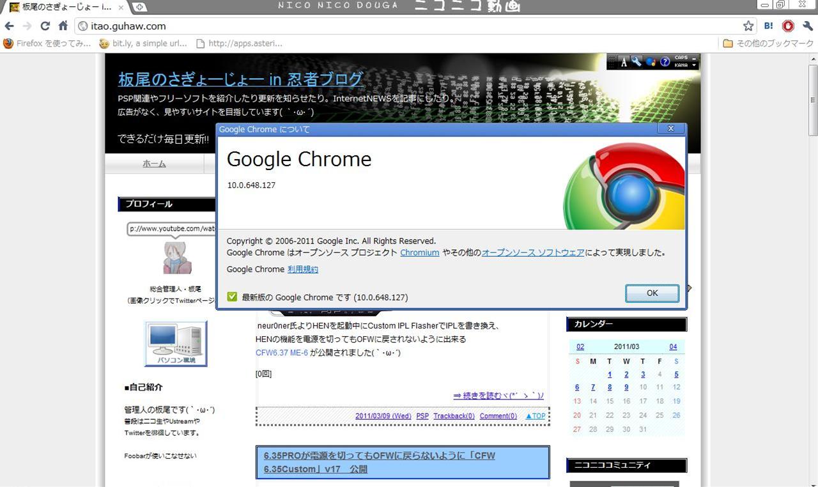Click the version text 10.0.648.127
Image resolution: width=818 pixels, height=487 pixels.
pos(251,185)
